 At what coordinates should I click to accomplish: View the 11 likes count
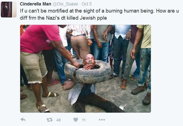[x=84, y=120]
